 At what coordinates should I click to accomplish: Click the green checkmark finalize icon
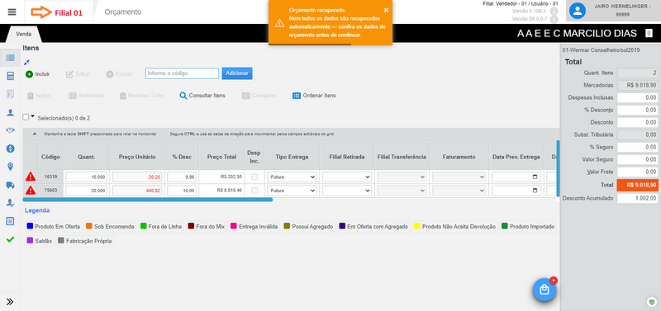coord(11,239)
